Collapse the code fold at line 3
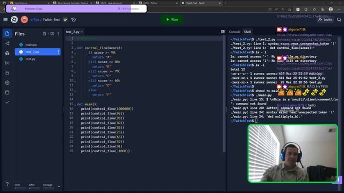Screen dimensions: 344x193 click(x=75, y=48)
